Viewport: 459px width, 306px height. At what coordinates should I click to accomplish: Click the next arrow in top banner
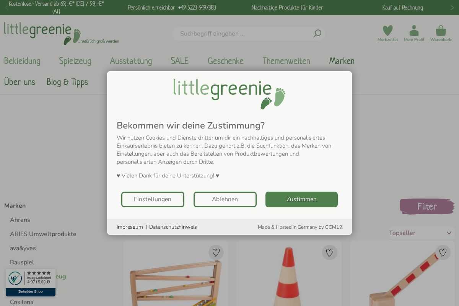point(452,8)
